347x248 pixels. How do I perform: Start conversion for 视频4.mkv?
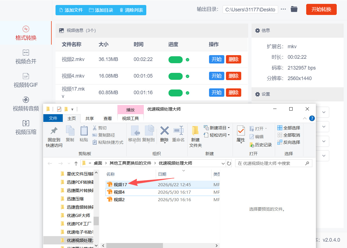[x=217, y=76]
